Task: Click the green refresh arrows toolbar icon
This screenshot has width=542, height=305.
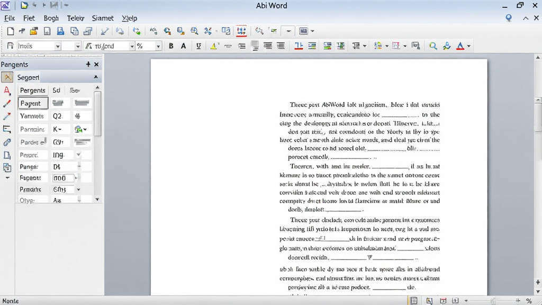Action: coord(137,31)
